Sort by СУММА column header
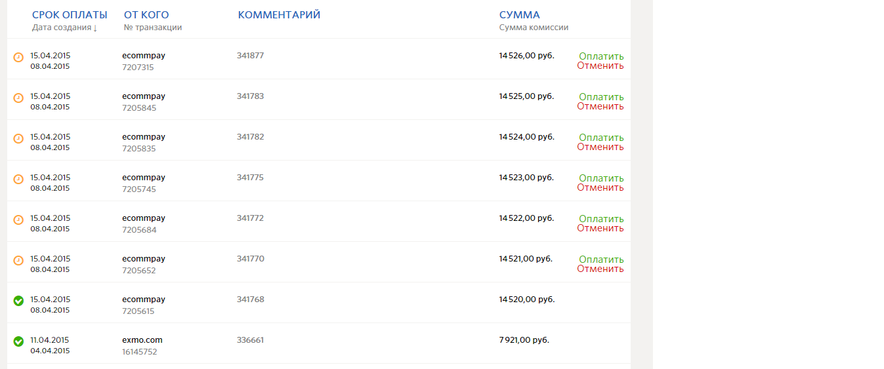The width and height of the screenshot is (884, 369). pos(519,15)
